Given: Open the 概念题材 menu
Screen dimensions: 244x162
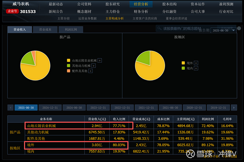Looking at the screenshot, I should click(84, 12).
